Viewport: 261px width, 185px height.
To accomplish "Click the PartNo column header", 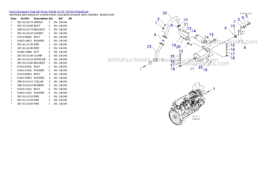I will click(x=25, y=18).
